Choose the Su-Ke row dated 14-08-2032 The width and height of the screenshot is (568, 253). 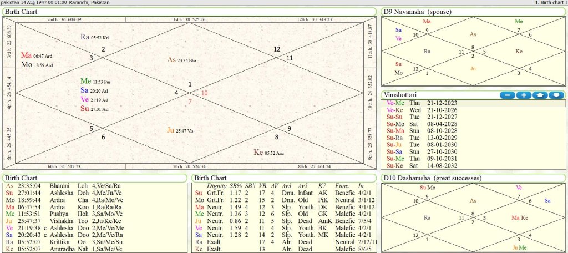click(x=422, y=165)
